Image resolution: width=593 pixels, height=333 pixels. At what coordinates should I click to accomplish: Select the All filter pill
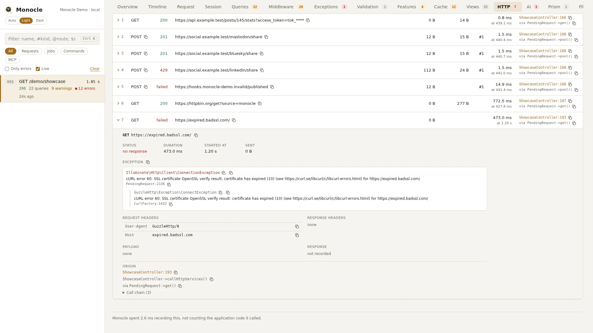[x=11, y=51]
